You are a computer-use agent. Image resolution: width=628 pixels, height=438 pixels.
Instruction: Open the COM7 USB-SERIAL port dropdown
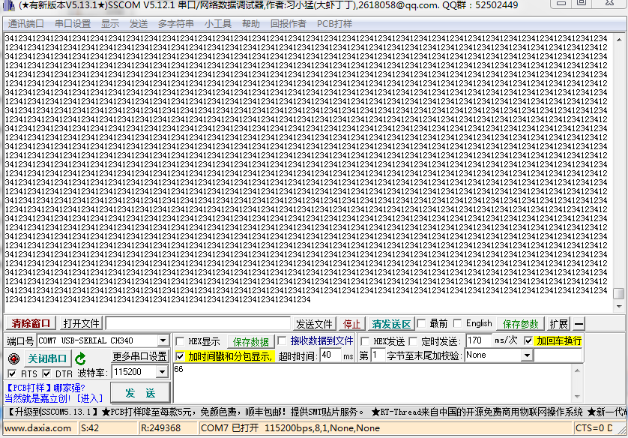[163, 340]
